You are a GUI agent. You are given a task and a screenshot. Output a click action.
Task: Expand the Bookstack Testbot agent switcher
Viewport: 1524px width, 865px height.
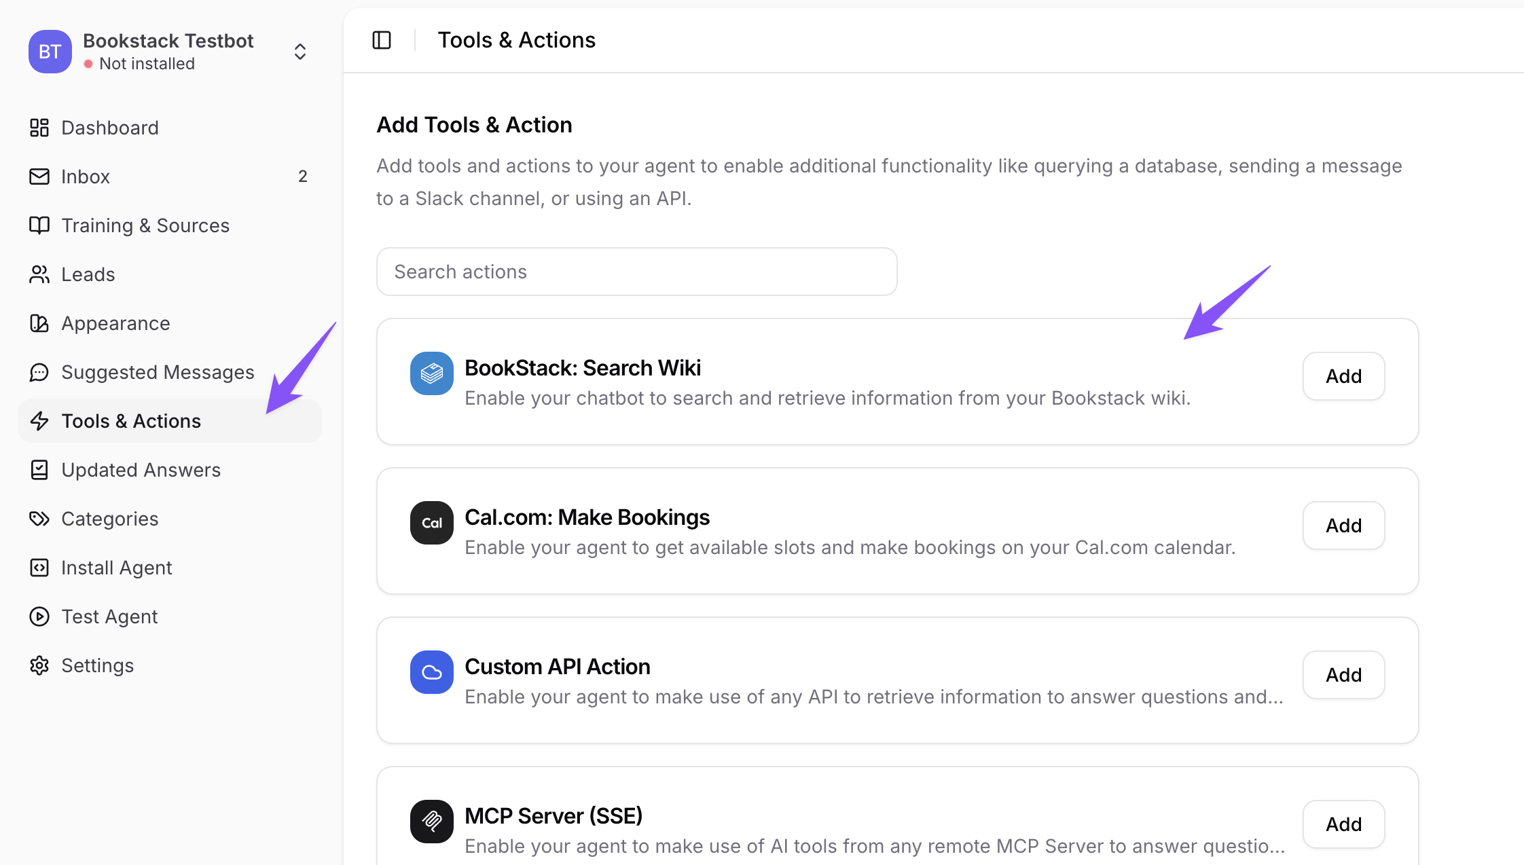300,52
